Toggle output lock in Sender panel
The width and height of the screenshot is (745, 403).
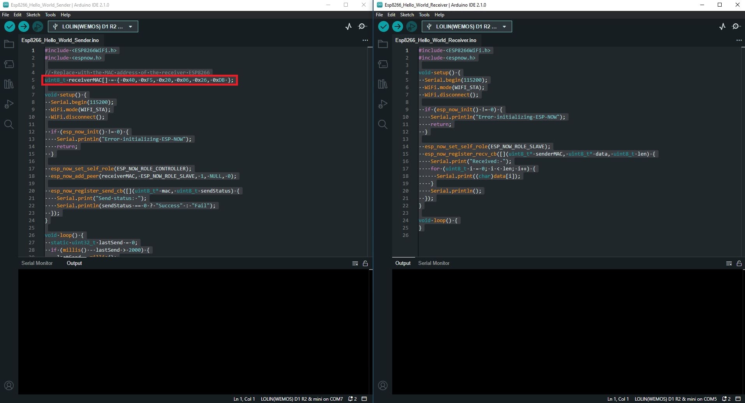point(365,263)
